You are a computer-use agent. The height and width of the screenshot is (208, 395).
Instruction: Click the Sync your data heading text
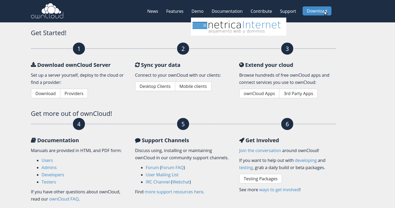[161, 65]
